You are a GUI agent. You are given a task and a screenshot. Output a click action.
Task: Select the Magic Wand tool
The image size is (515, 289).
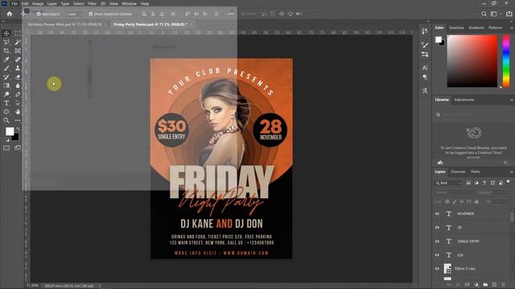18,43
